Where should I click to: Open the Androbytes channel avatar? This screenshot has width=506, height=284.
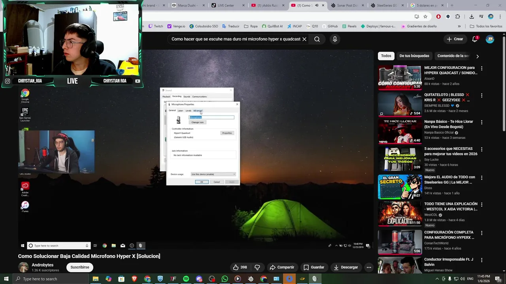click(24, 267)
